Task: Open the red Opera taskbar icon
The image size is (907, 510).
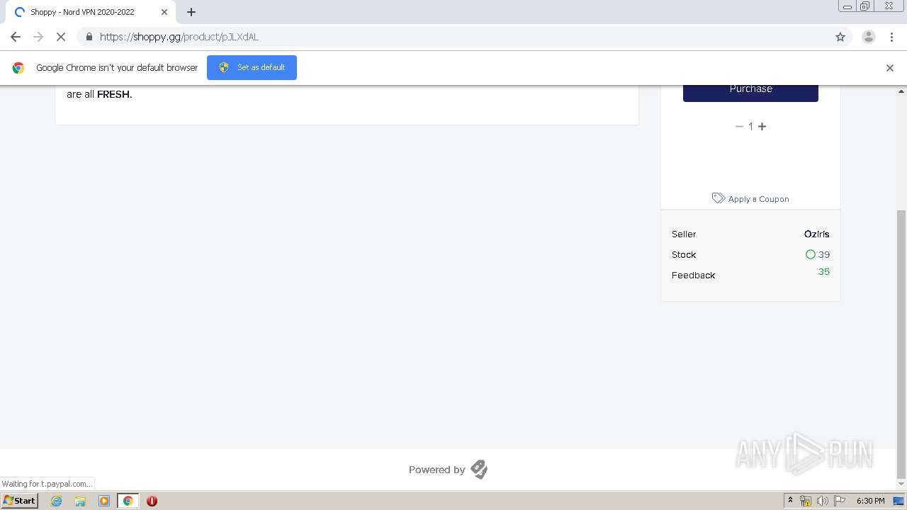Action: point(152,501)
